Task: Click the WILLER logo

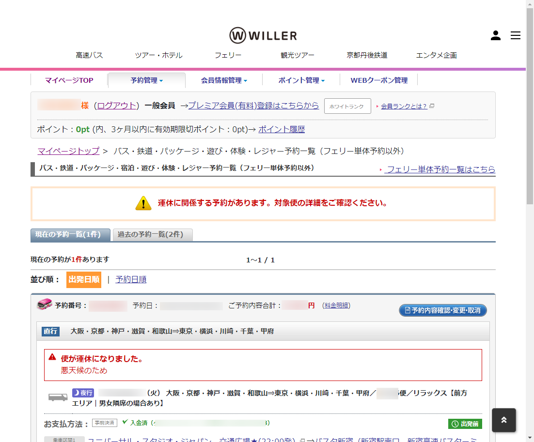Action: (x=263, y=35)
